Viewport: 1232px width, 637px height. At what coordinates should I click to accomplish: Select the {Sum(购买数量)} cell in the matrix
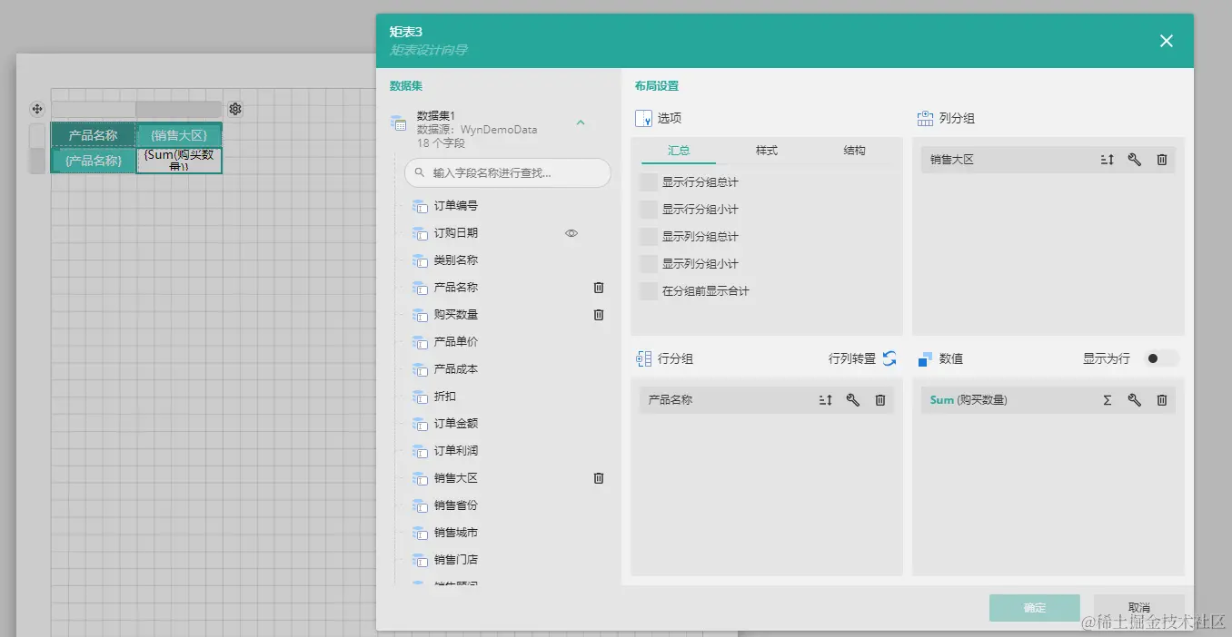click(x=179, y=161)
